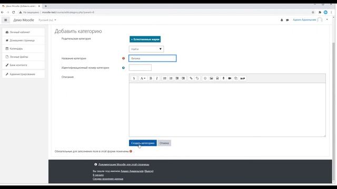337x189 pixels.
Task: Open the user menu dropdown arrow
Action: pos(327,20)
